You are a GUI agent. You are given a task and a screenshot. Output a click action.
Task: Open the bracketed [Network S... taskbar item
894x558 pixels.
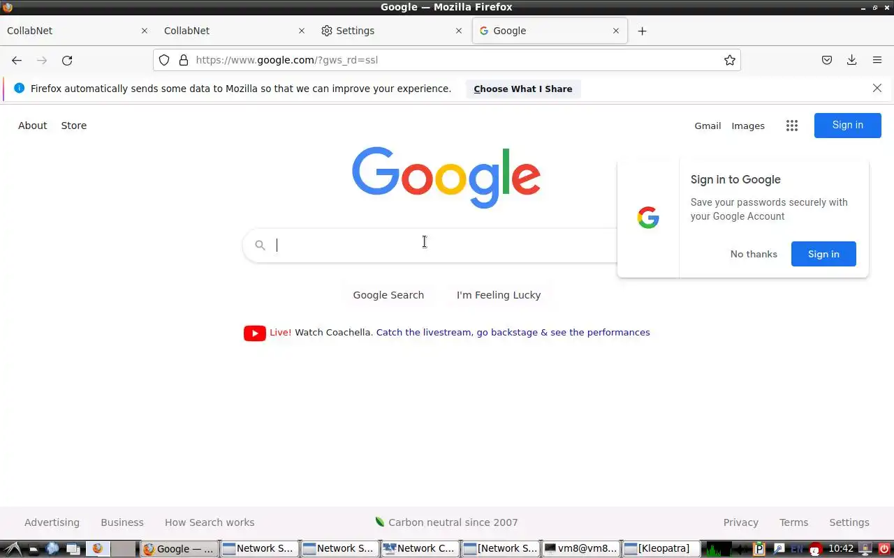coord(500,548)
